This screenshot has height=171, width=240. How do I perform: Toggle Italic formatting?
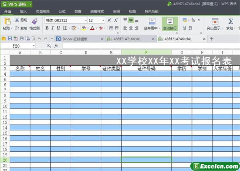(x=53, y=28)
